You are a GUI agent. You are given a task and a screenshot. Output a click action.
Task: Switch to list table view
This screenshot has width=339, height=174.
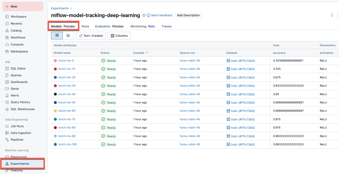click(x=57, y=35)
